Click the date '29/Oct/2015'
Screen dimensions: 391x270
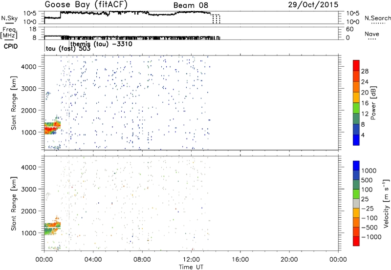point(313,5)
